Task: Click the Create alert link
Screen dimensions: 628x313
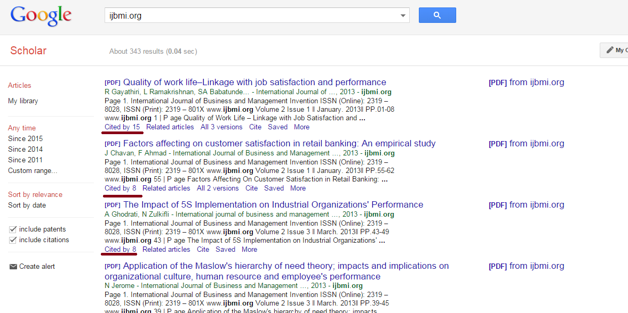Action: pos(37,267)
